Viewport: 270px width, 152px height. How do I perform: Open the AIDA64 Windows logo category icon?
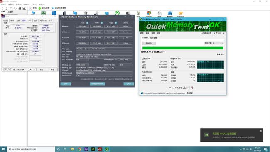click(x=54, y=13)
